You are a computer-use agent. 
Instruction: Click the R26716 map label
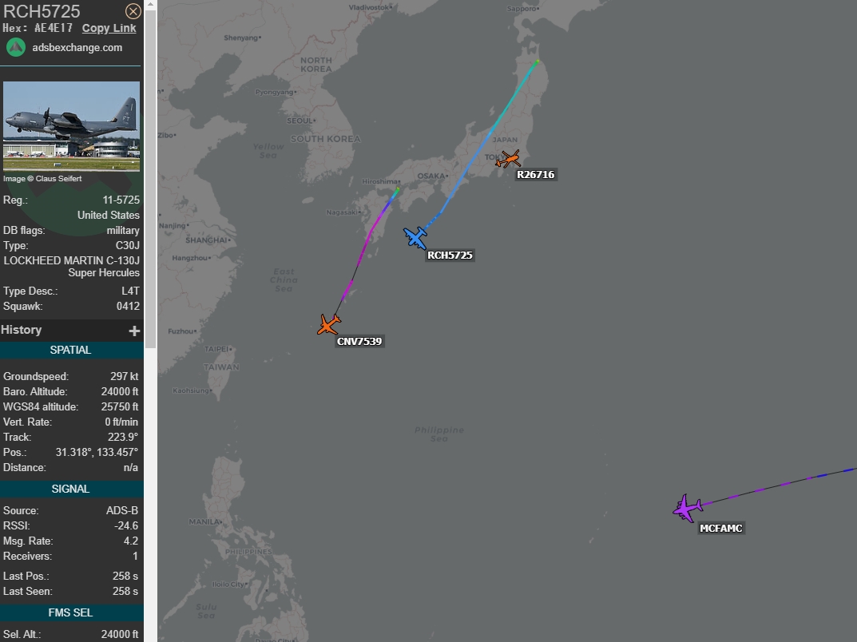tap(536, 175)
